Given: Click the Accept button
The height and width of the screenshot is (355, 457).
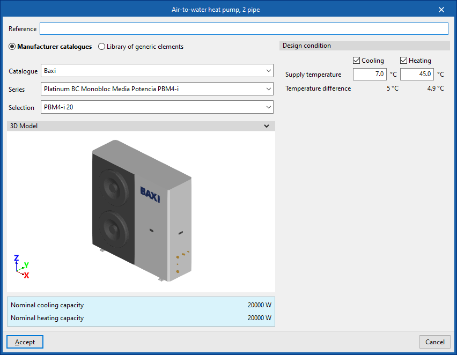Looking at the screenshot, I should pos(25,342).
